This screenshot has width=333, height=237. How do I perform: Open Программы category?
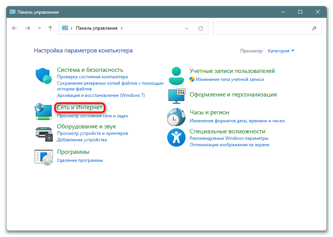[73, 152]
